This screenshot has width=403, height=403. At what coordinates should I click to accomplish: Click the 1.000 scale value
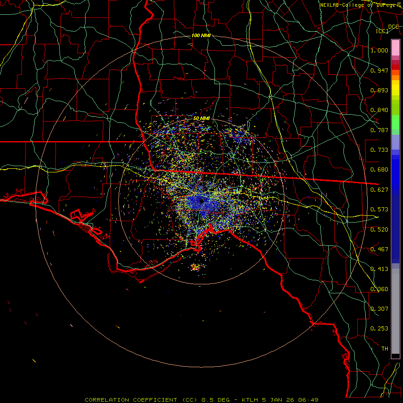(379, 50)
